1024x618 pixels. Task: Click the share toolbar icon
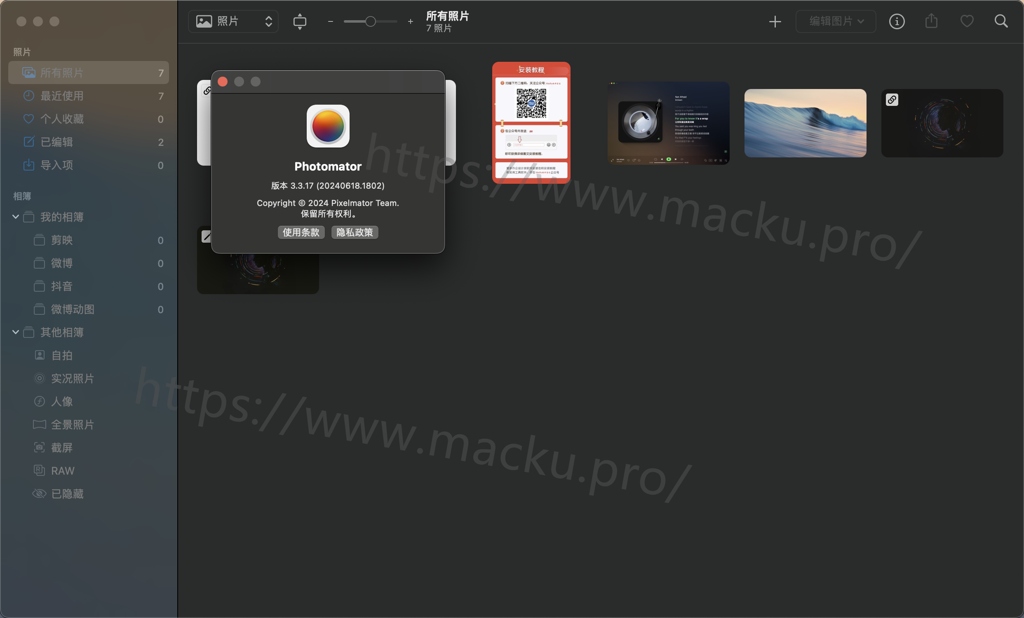pyautogui.click(x=932, y=21)
